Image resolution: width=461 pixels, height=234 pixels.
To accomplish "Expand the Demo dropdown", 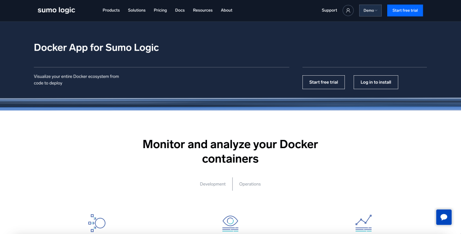I will [x=370, y=11].
